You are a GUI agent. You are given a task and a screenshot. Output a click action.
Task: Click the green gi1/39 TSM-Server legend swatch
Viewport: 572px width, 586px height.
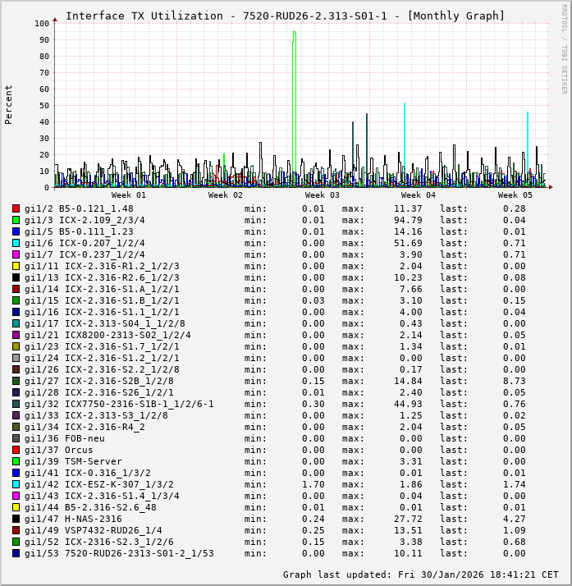[16, 461]
